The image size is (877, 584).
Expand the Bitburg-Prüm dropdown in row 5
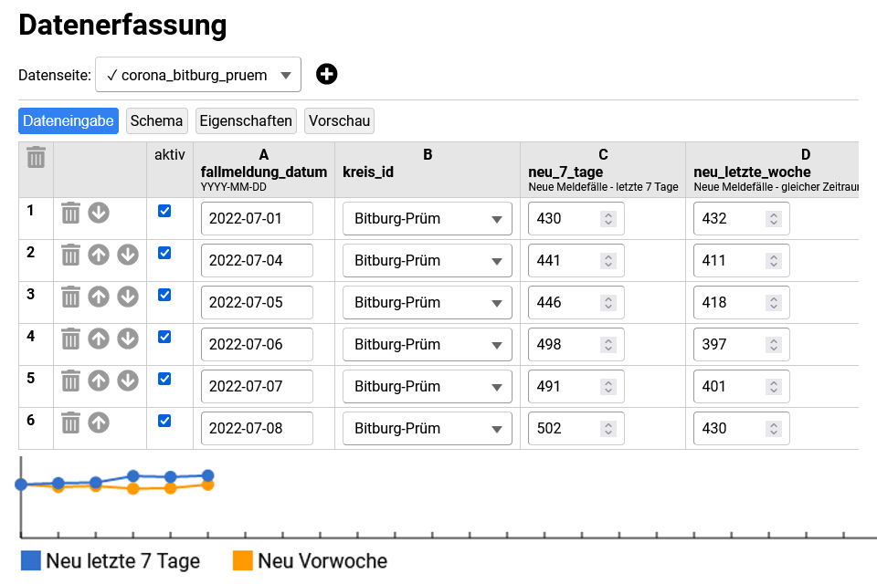coord(427,387)
